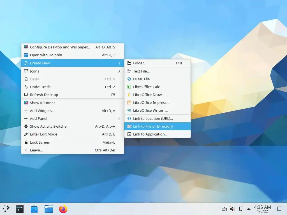Open the KDE application launcher
Screen dimensions: 287x215
6,209
